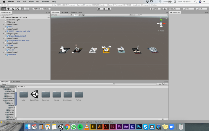Collapse ImageTarget1 node
This screenshot has width=209, height=131.
tap(3, 24)
